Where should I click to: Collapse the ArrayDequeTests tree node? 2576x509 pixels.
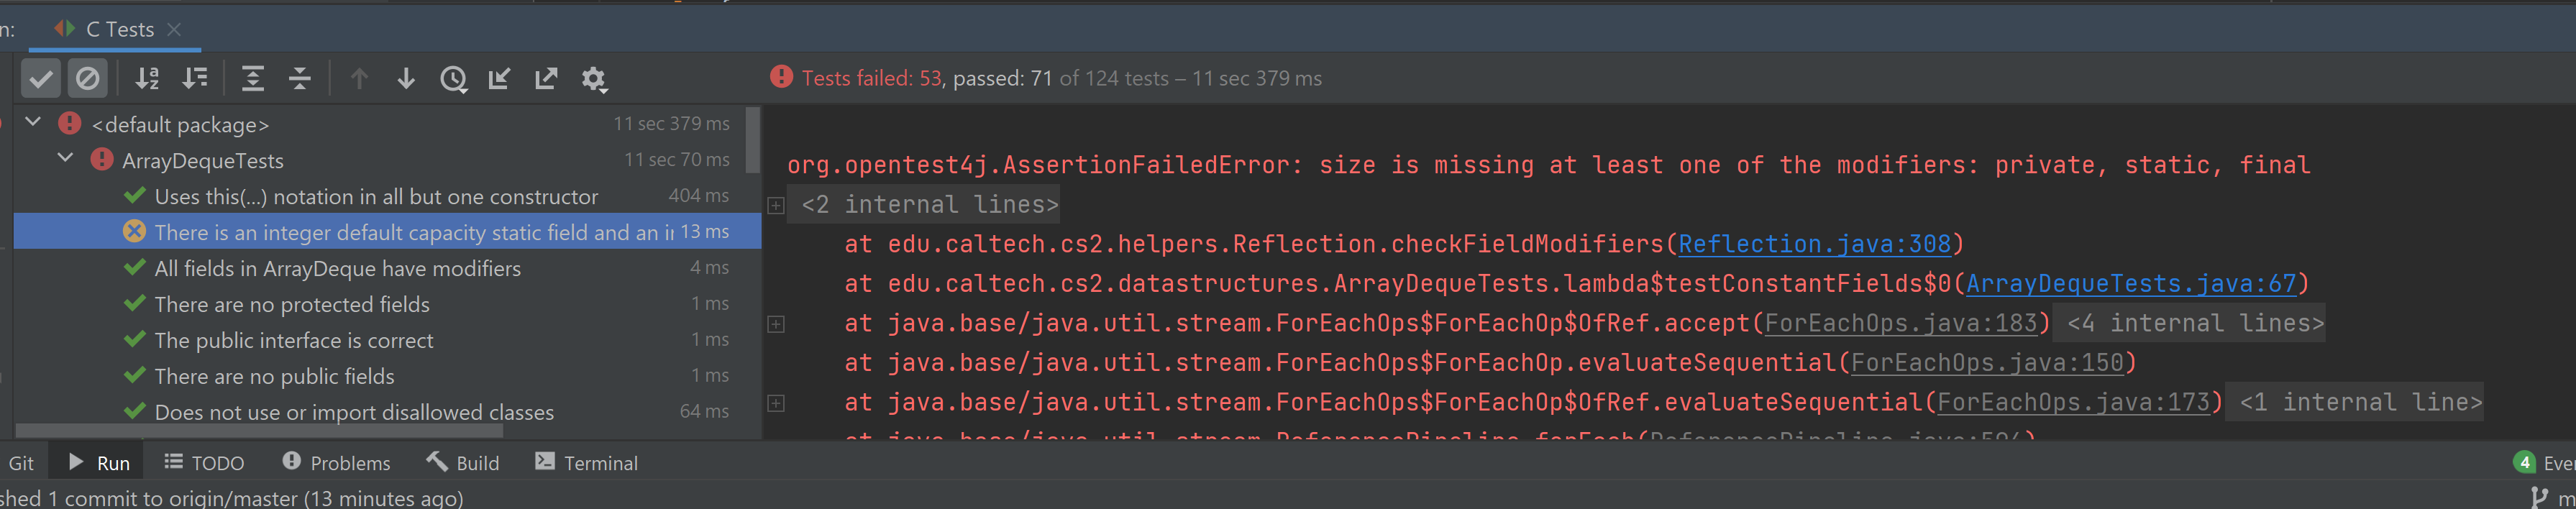coord(65,159)
